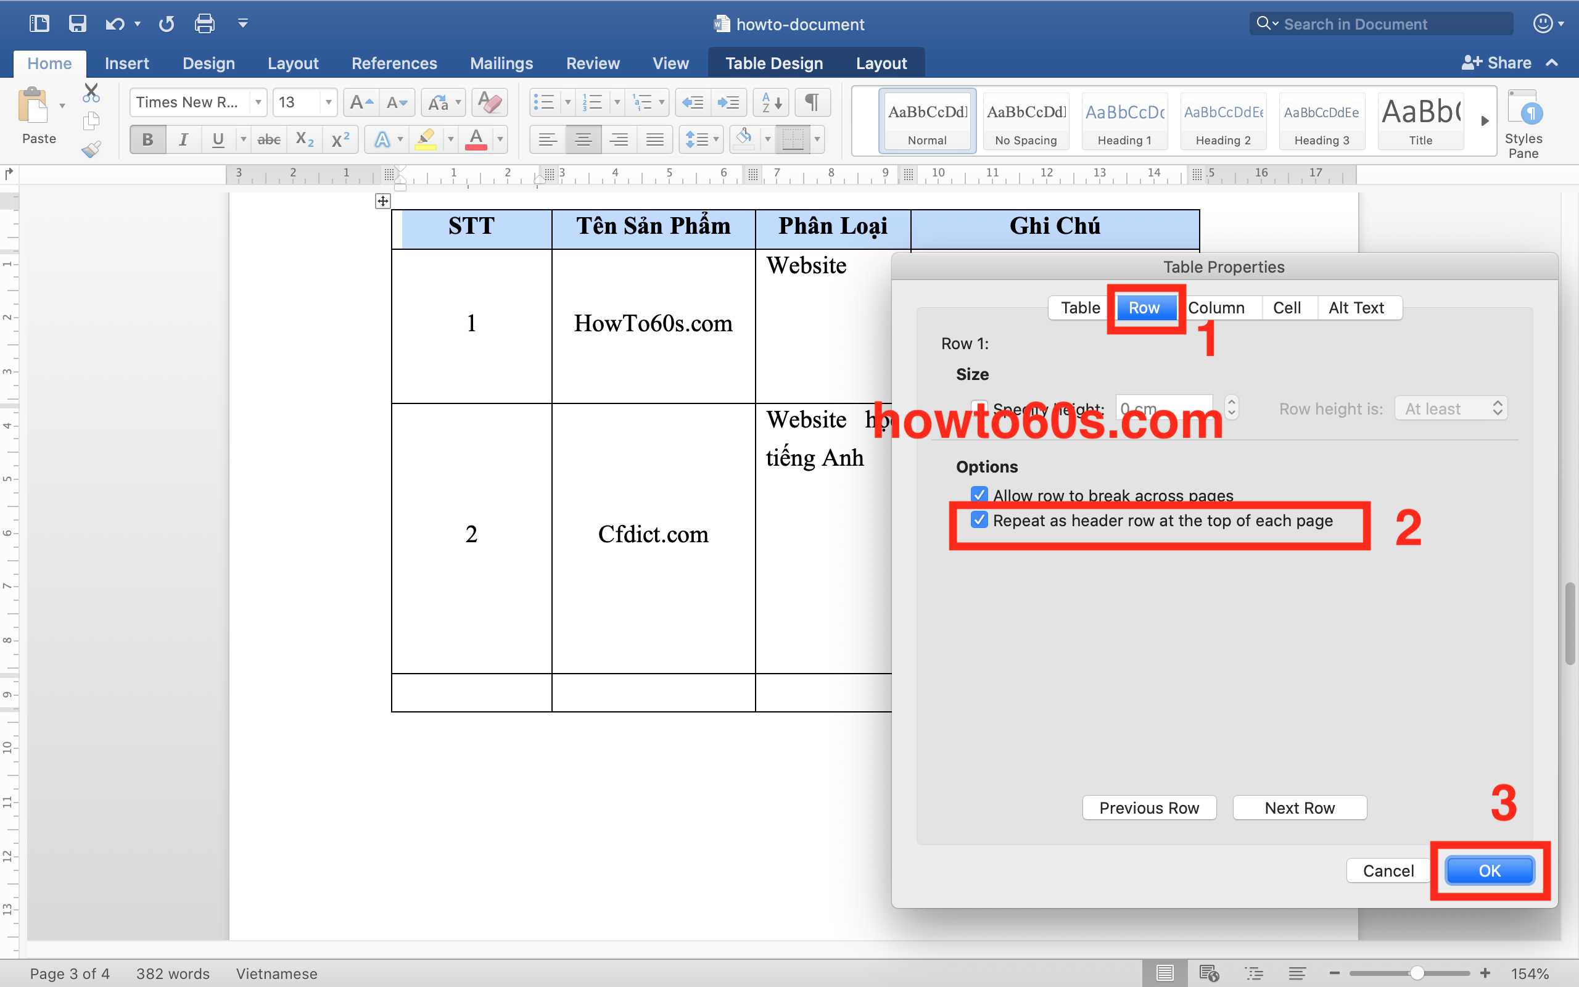The image size is (1579, 987).
Task: Open the References ribbon tab
Action: pos(394,64)
